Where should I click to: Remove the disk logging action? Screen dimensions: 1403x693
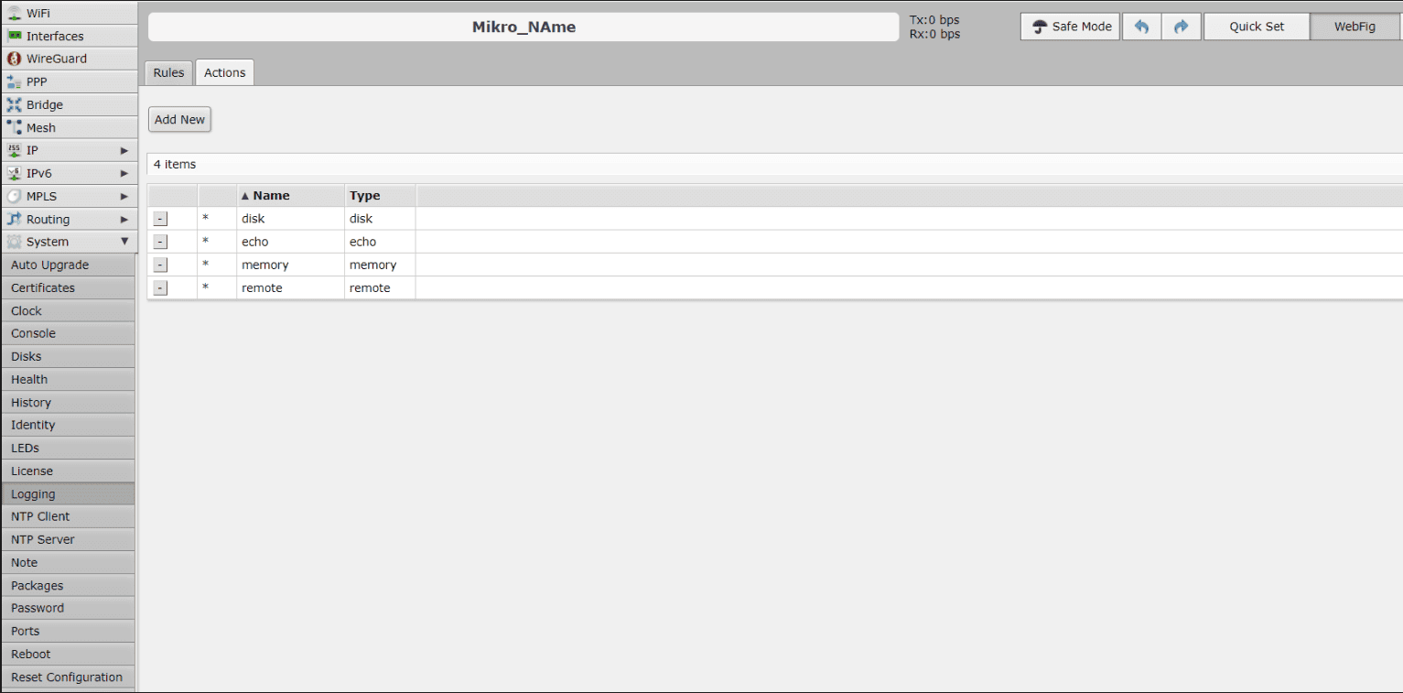pos(160,219)
